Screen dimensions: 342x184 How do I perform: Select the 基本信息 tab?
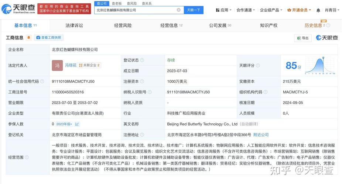pyautogui.click(x=25, y=25)
